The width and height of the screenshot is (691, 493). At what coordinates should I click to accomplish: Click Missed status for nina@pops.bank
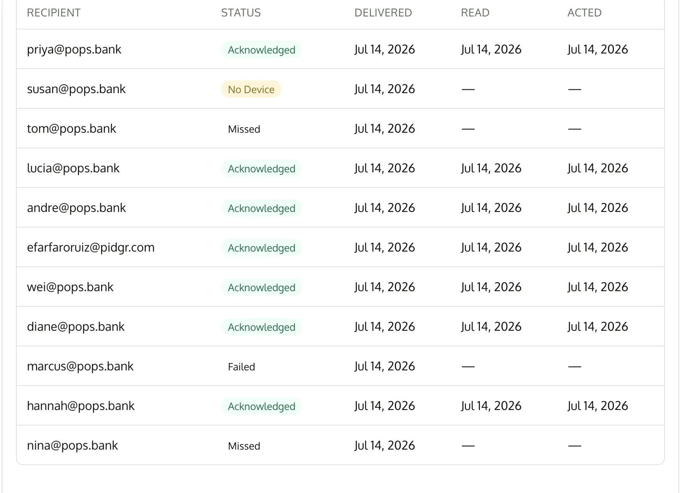[x=244, y=446]
